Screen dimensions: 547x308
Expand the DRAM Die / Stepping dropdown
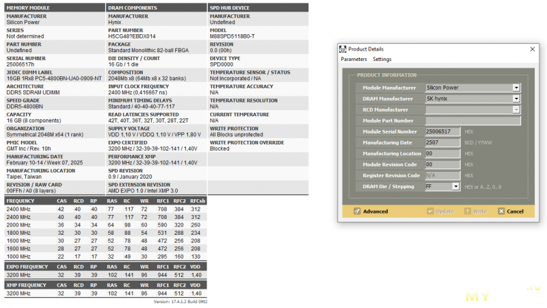455,186
